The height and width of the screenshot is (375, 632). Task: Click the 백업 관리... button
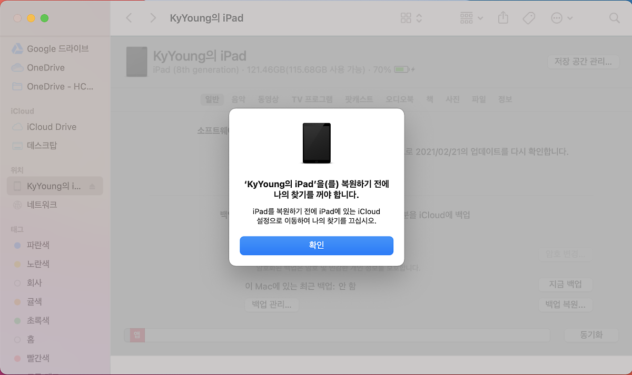click(272, 305)
